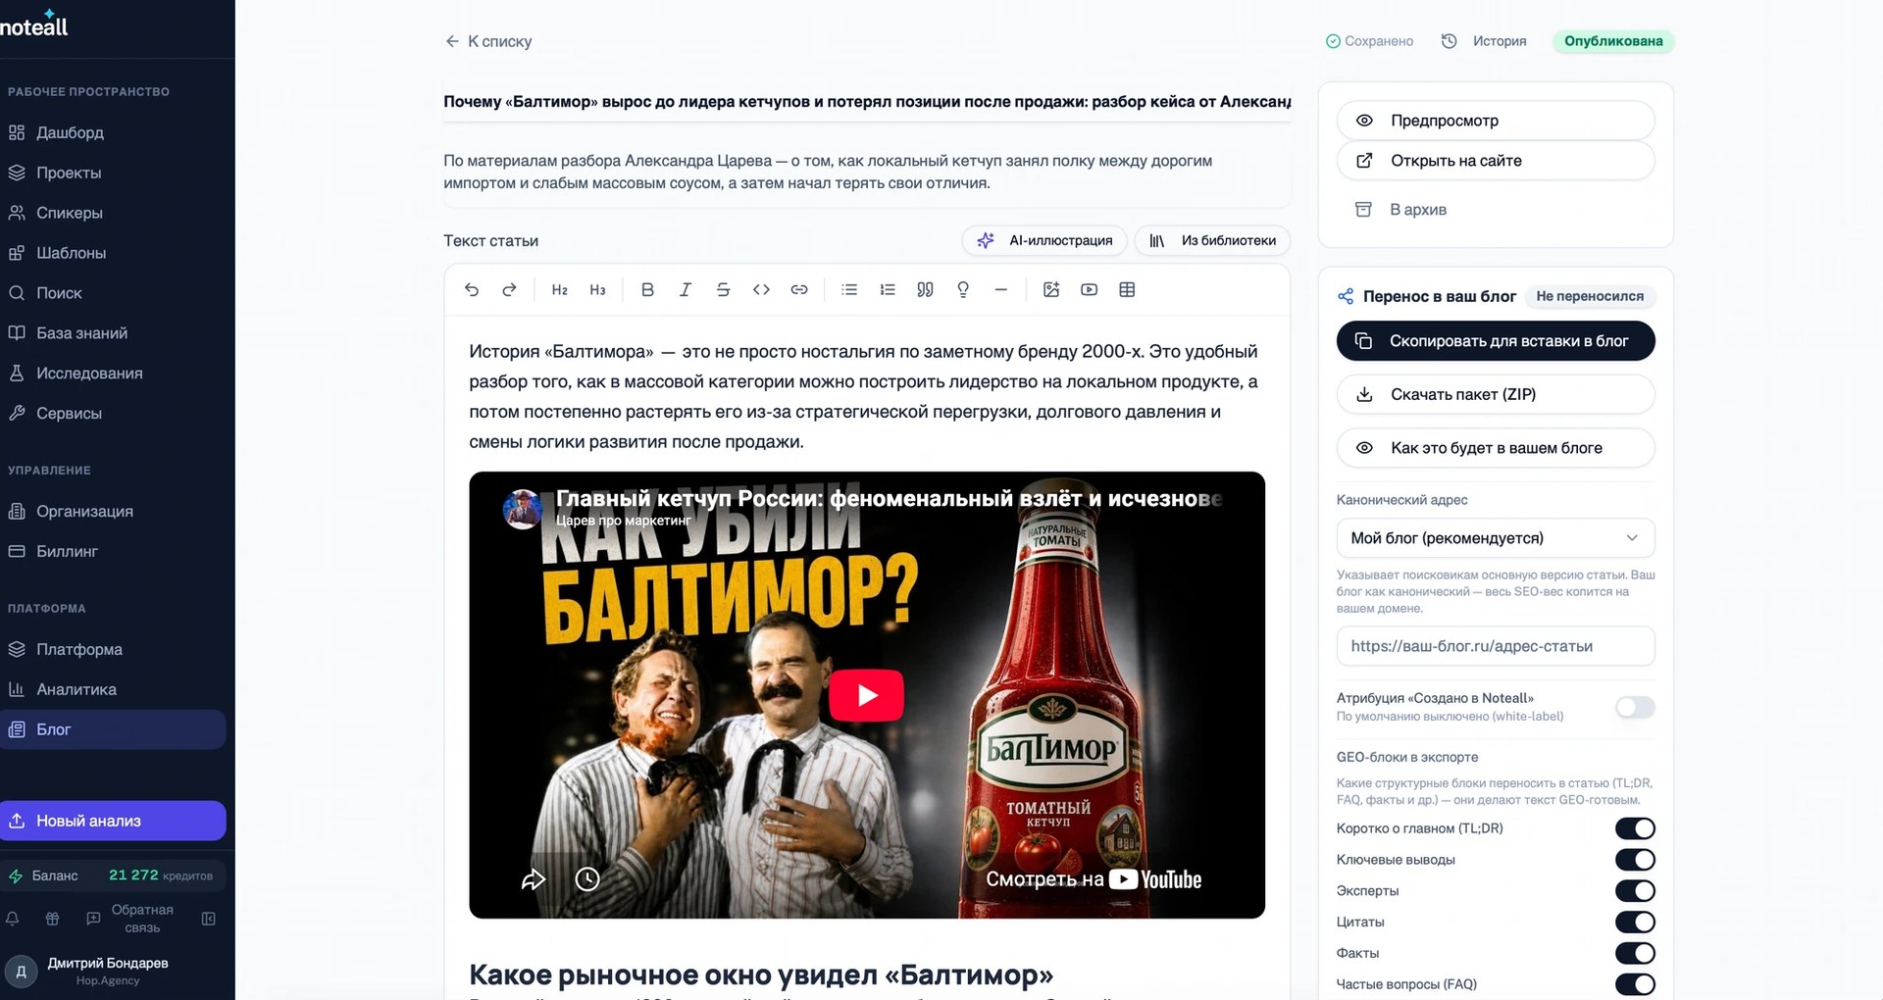
Task: Insert a table
Action: pyautogui.click(x=1127, y=289)
